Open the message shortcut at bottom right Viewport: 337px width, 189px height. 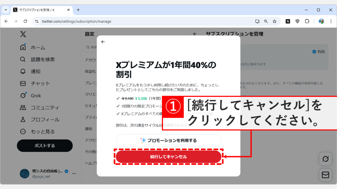325,174
